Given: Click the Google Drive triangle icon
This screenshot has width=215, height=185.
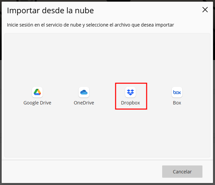Looking at the screenshot, I should pyautogui.click(x=37, y=92).
